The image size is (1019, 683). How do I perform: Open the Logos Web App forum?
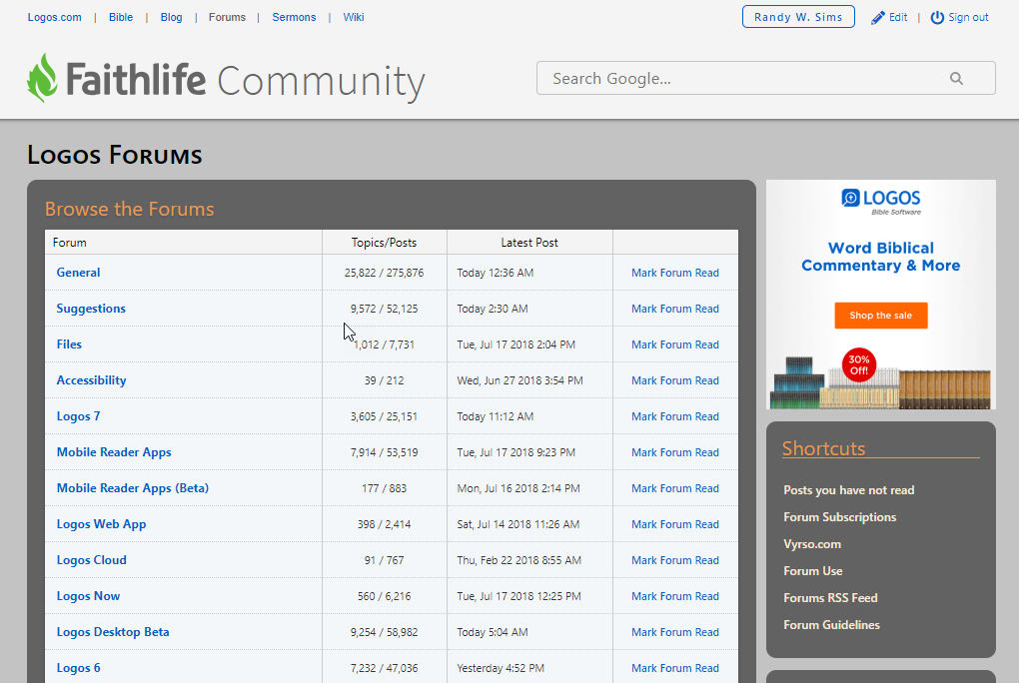101,524
